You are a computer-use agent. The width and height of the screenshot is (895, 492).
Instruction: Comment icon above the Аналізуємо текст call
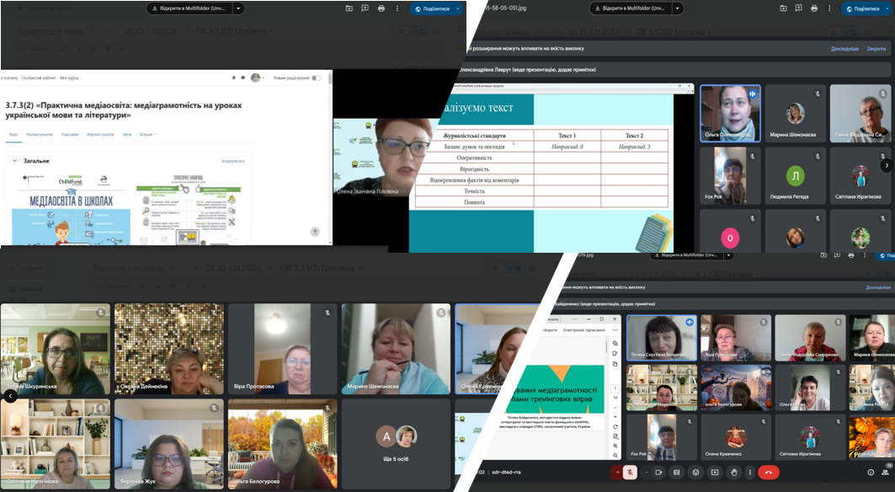click(798, 8)
